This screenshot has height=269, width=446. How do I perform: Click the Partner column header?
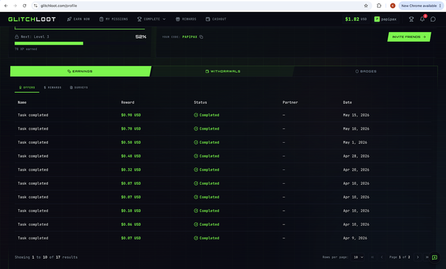[x=290, y=102]
